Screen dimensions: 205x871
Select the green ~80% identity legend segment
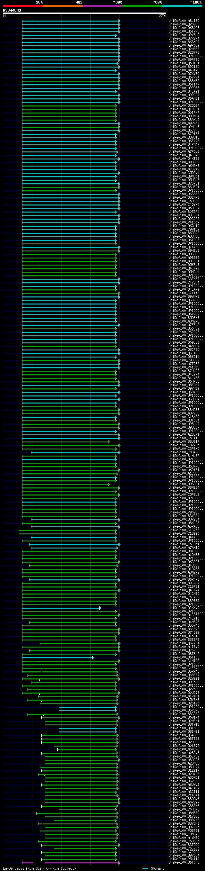[143, 6]
